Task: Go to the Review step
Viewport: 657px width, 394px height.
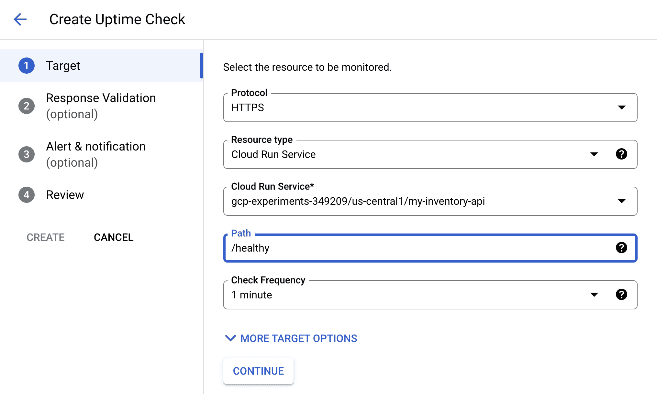Action: [x=65, y=194]
